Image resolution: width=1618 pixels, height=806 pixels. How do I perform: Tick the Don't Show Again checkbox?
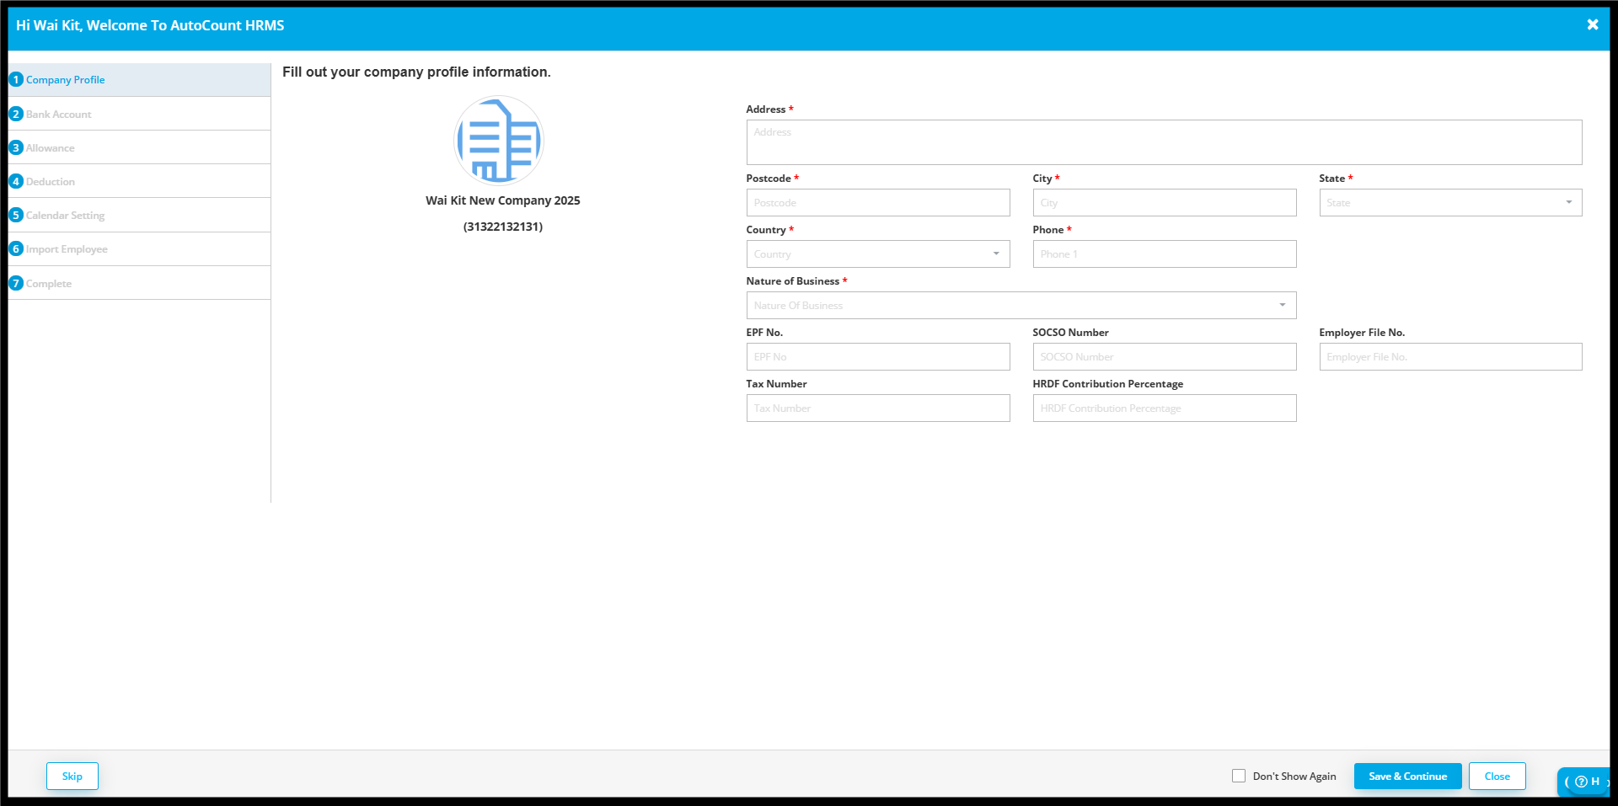click(1239, 776)
